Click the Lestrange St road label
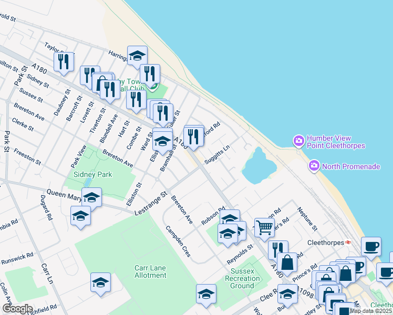 pyautogui.click(x=151, y=203)
